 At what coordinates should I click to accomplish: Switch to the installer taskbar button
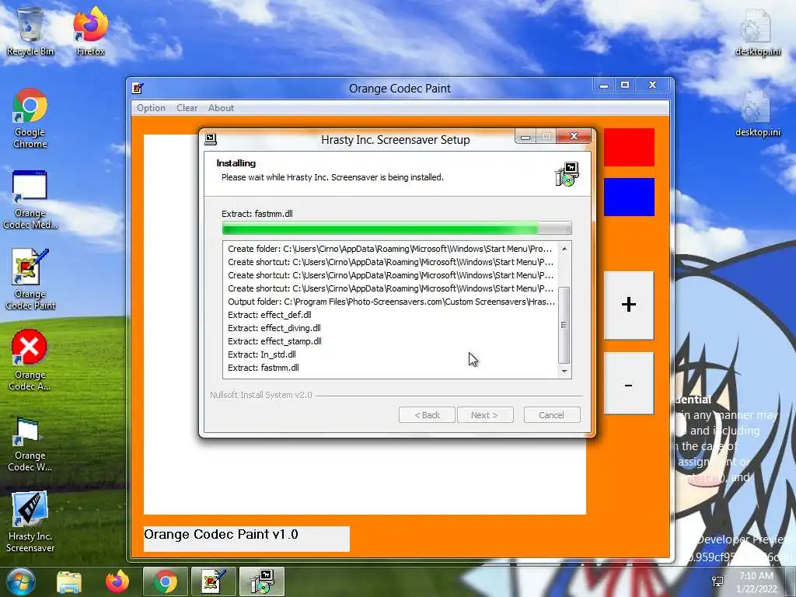pos(262,581)
